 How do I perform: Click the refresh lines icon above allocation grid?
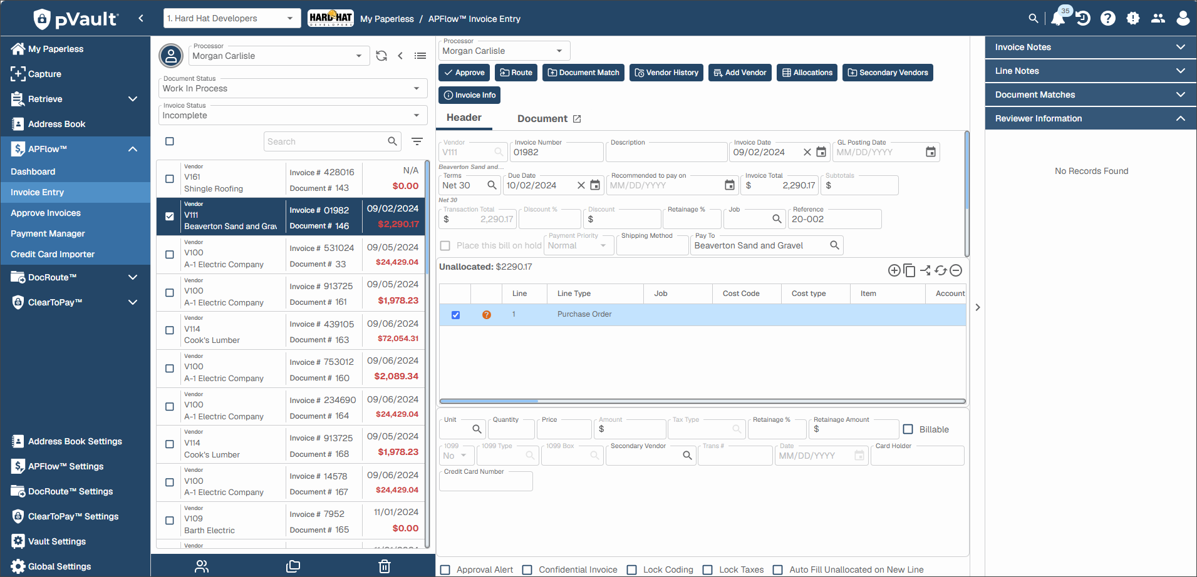pyautogui.click(x=941, y=270)
